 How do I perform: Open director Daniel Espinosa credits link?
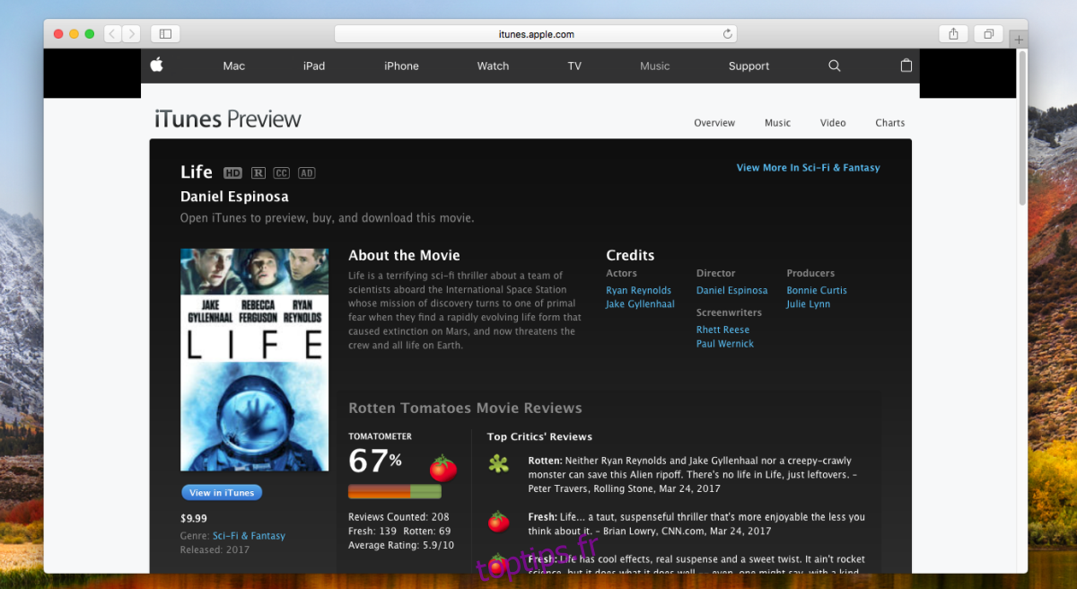coord(731,290)
